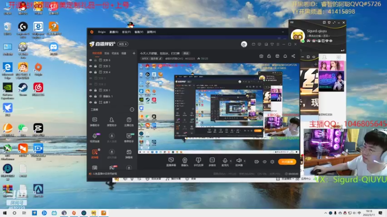
Task: Select the 文本 1 layer row
Action: click(x=112, y=90)
